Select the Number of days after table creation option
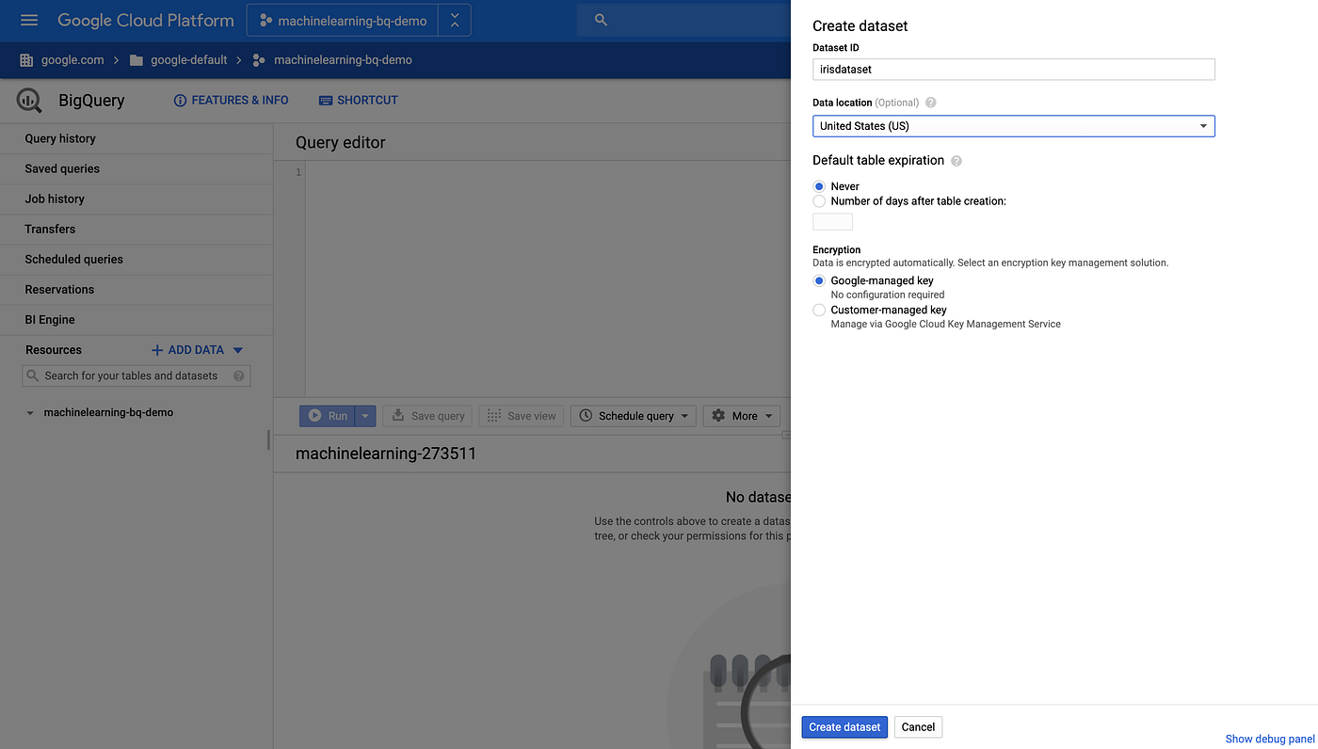 818,200
